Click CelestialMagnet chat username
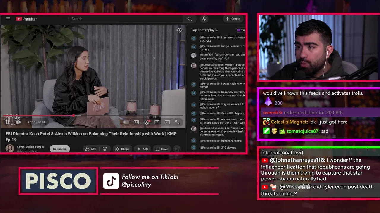 [x=289, y=122]
